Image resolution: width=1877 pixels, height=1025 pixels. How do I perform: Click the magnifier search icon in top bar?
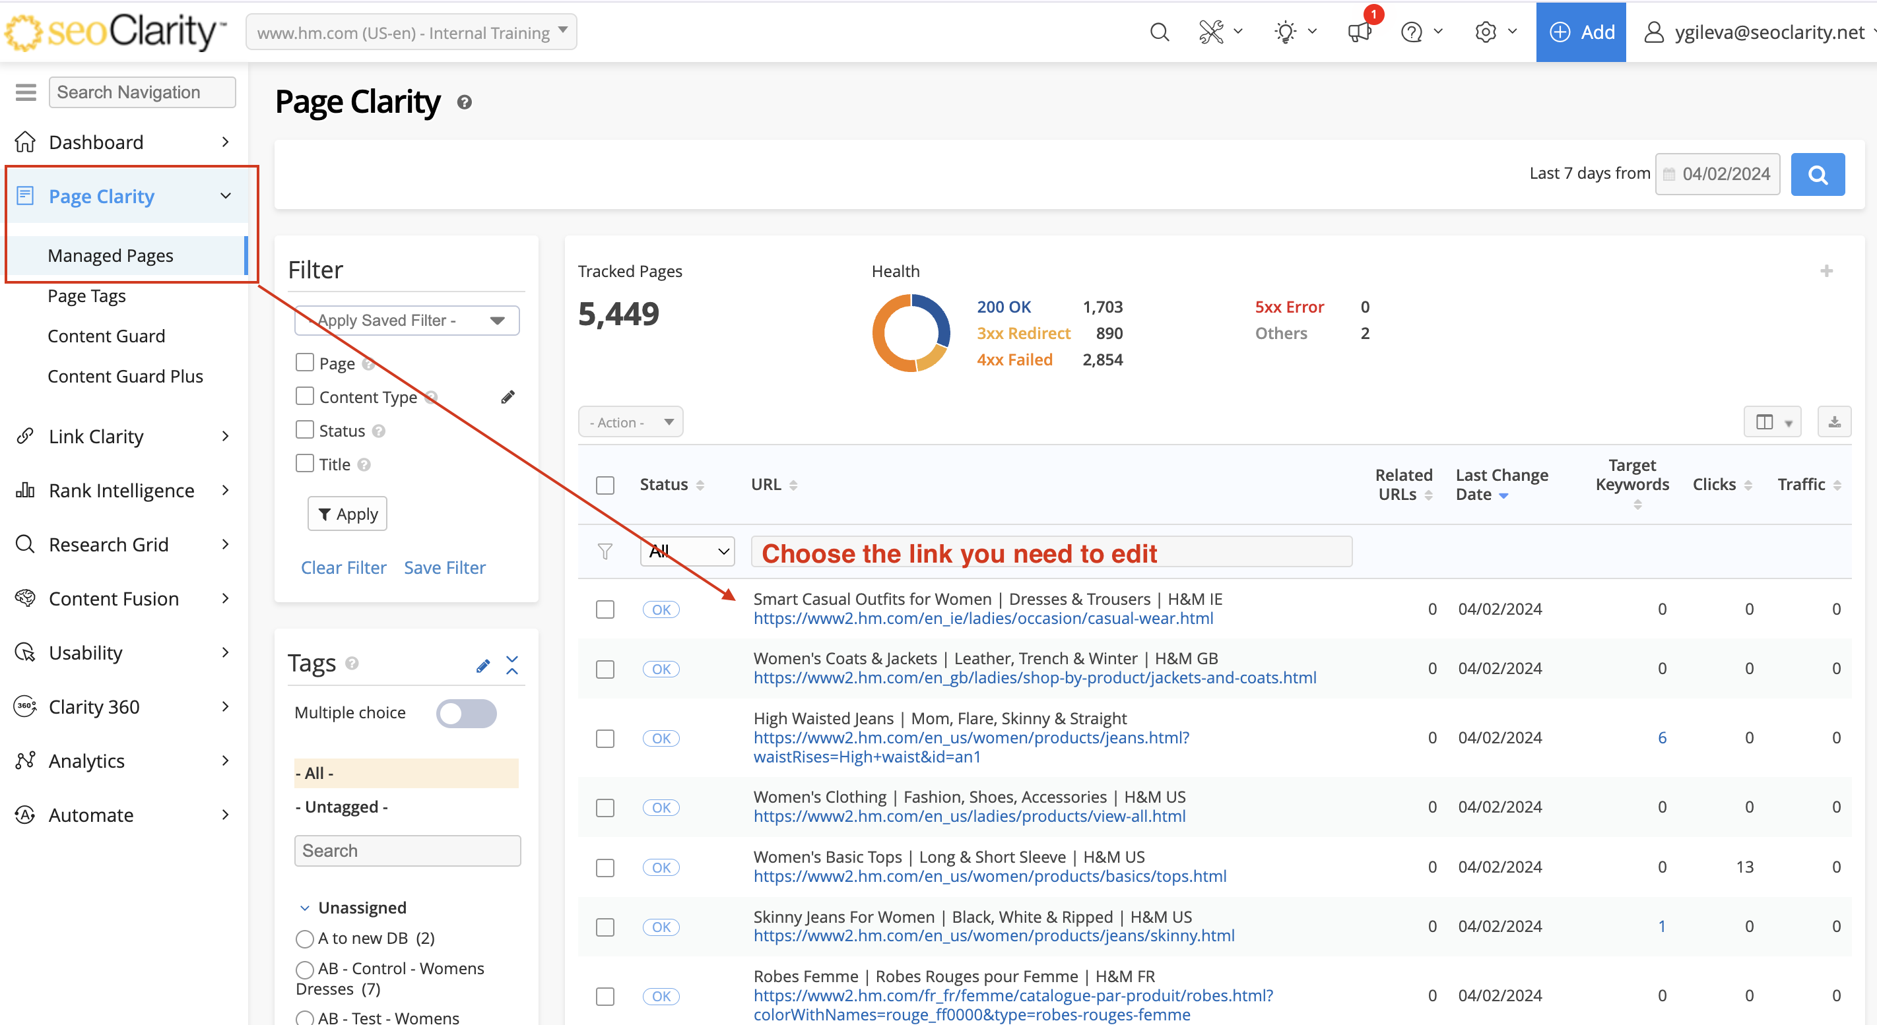point(1158,32)
